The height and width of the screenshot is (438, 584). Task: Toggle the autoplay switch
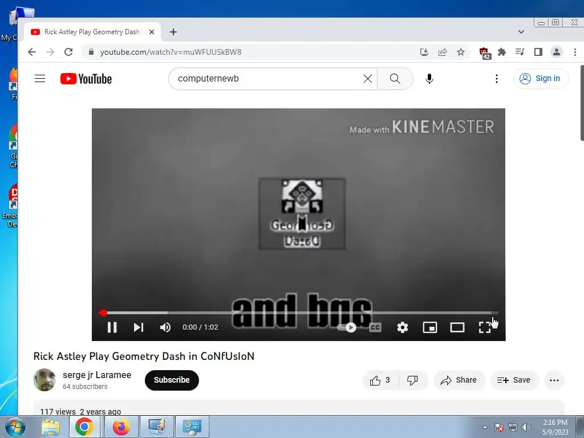347,327
